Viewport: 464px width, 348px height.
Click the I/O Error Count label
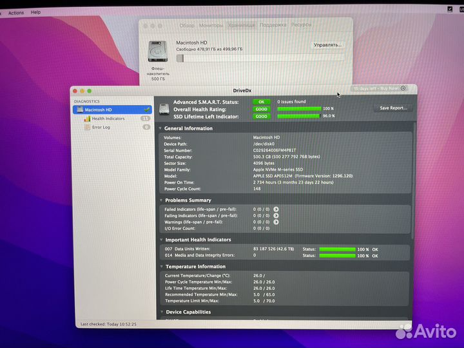coord(180,228)
